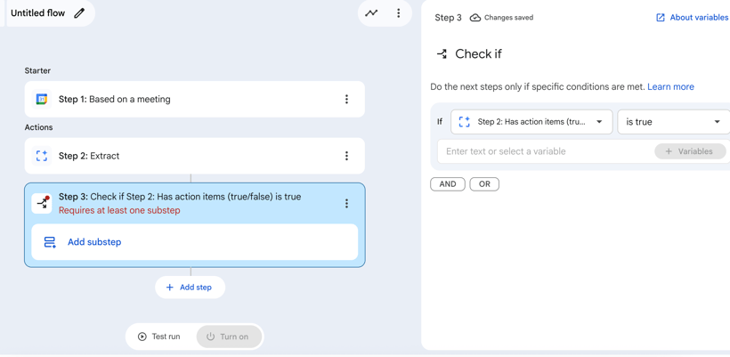This screenshot has height=357, width=730.
Task: Click the Add step button
Action: [x=190, y=288]
